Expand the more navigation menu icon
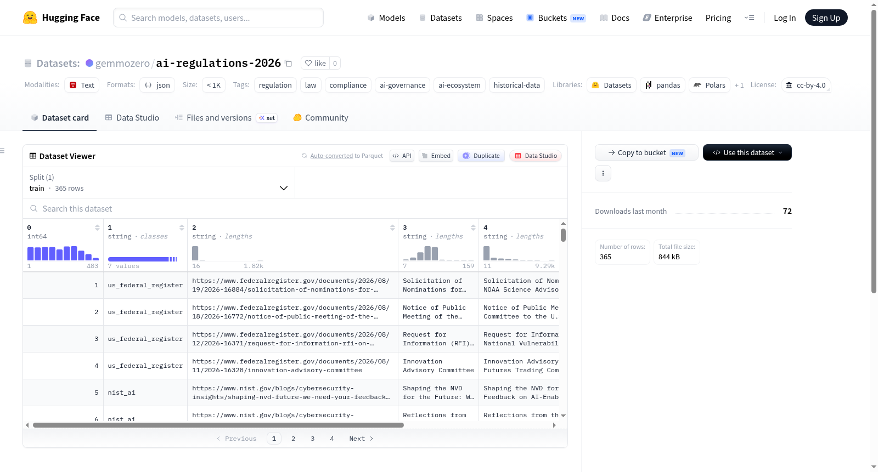The height and width of the screenshot is (472, 878). (x=749, y=18)
